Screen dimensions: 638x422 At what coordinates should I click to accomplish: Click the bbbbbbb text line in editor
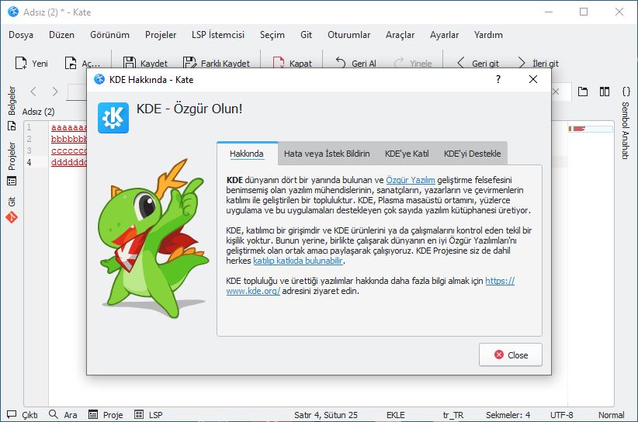69,139
